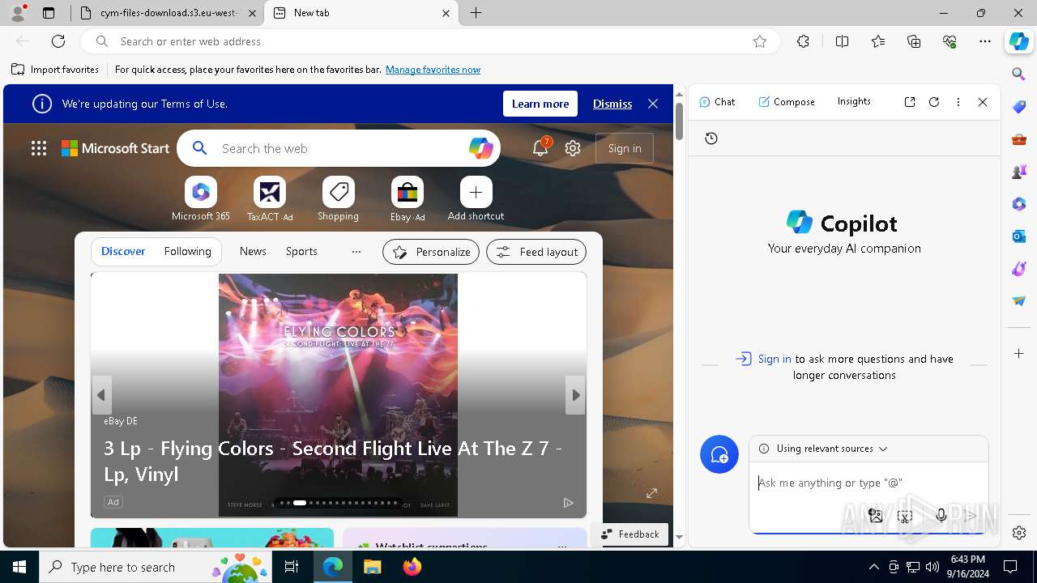Switch to the Insights tab

(x=854, y=101)
